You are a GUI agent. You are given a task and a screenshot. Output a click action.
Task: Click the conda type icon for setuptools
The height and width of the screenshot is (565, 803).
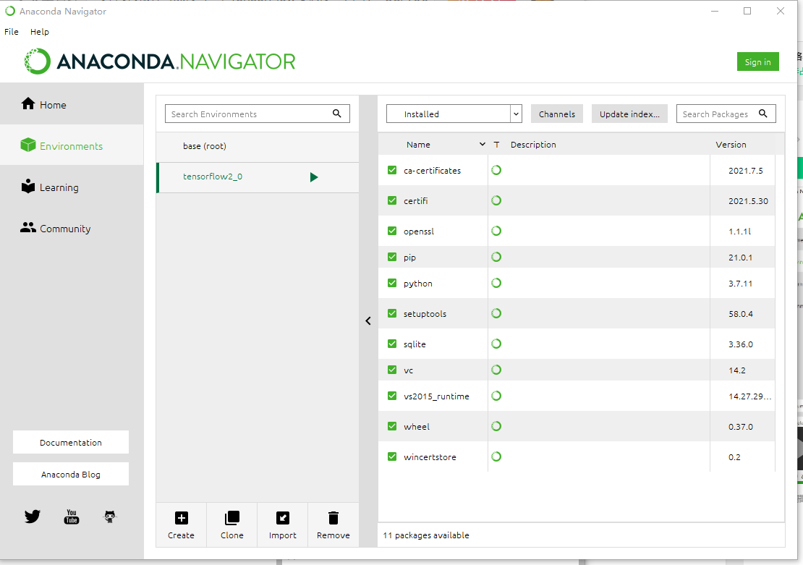(x=496, y=313)
